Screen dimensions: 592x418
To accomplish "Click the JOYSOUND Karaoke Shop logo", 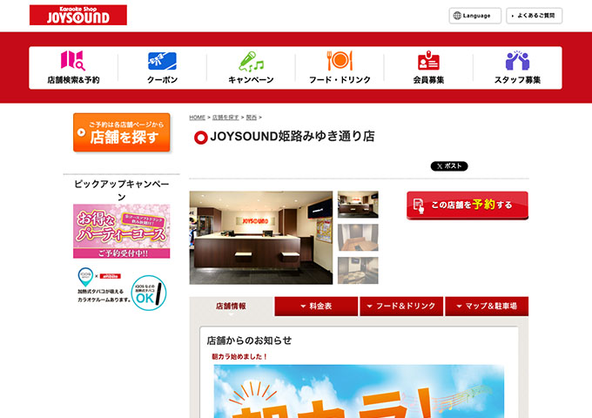I will [78, 15].
